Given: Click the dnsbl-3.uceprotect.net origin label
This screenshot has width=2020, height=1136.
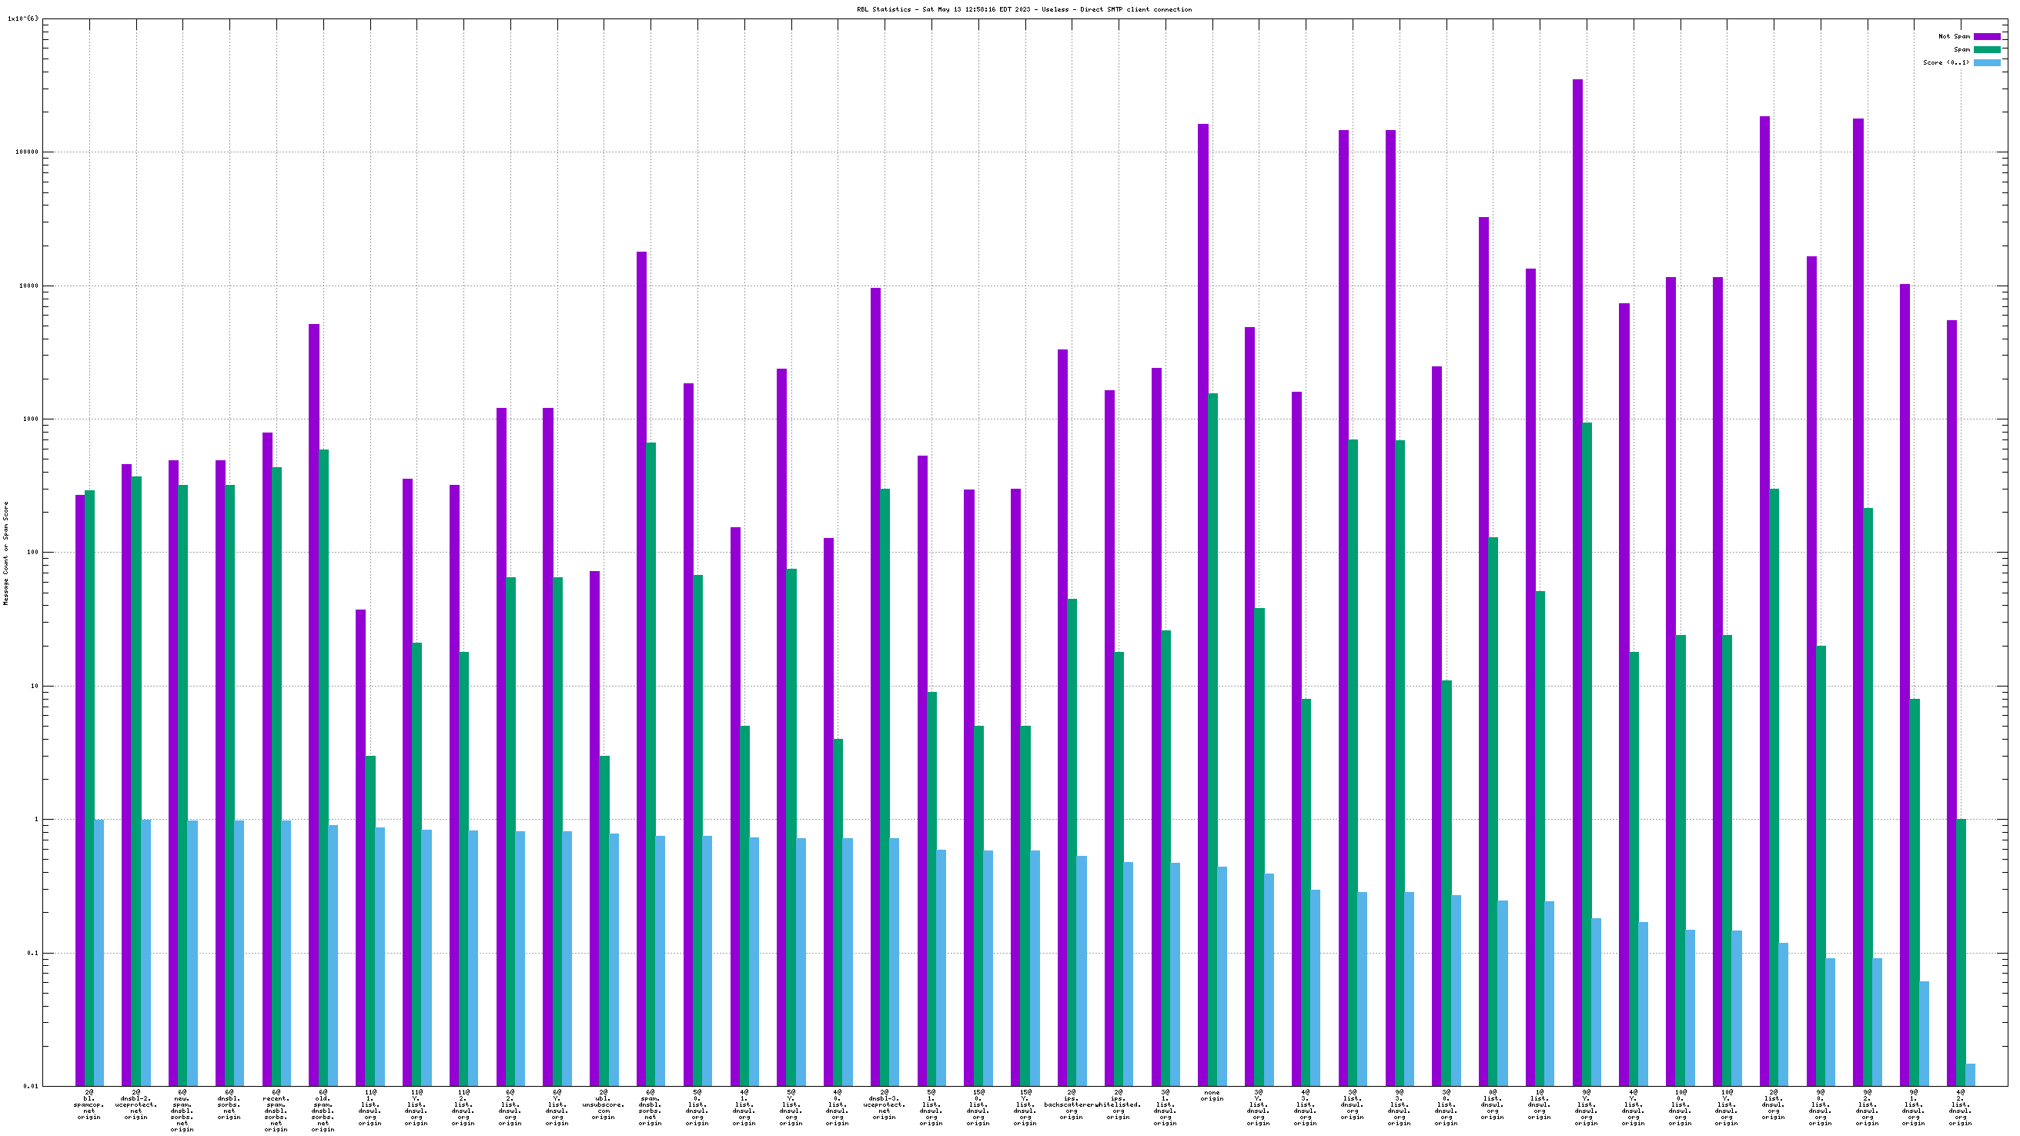Looking at the screenshot, I should tap(884, 1104).
